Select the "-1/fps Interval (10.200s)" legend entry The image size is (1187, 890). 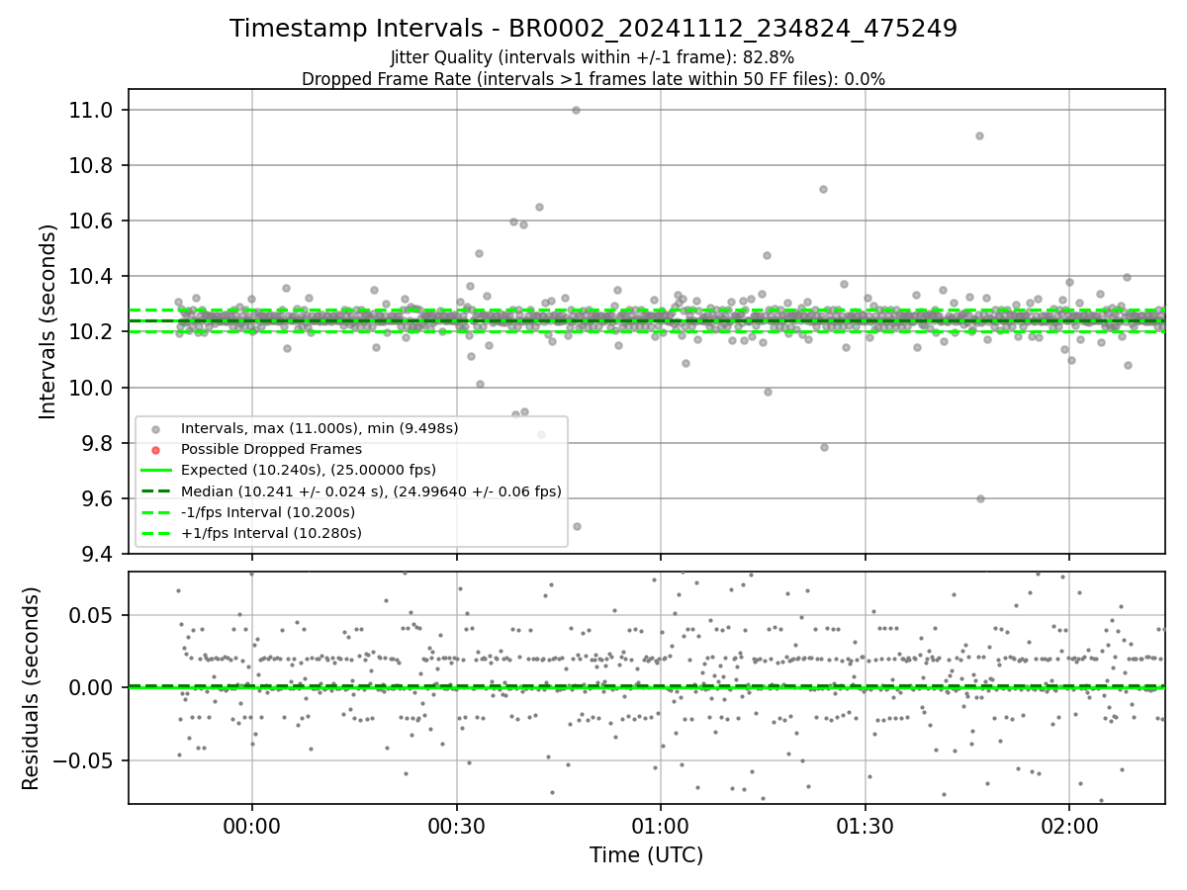point(268,512)
